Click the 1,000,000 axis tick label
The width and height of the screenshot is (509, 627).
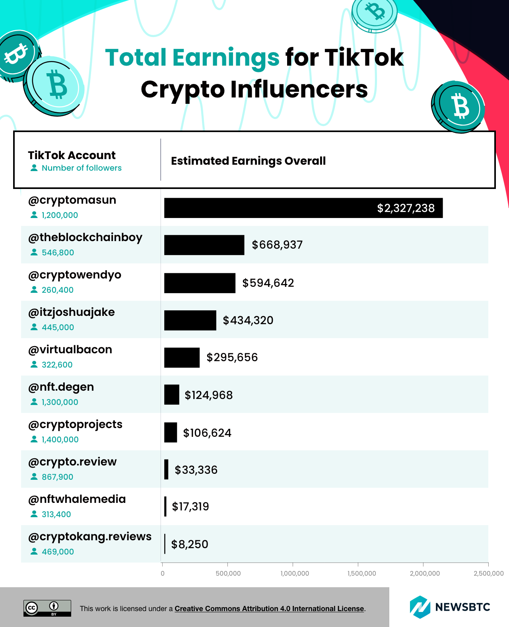tap(295, 573)
